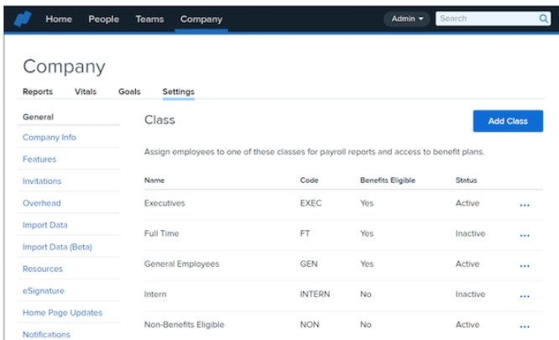This screenshot has width=559, height=340.
Task: Switch to the Vitals tab
Action: pos(86,92)
